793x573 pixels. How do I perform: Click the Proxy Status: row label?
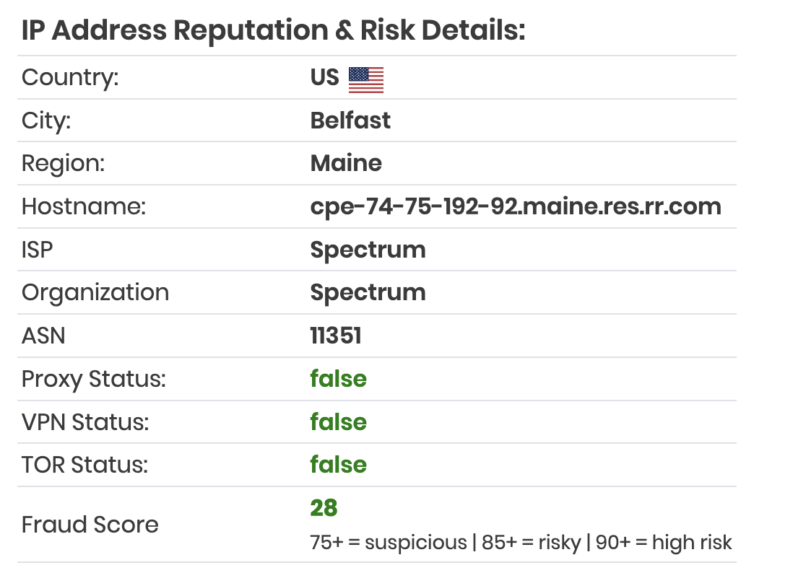tap(94, 380)
